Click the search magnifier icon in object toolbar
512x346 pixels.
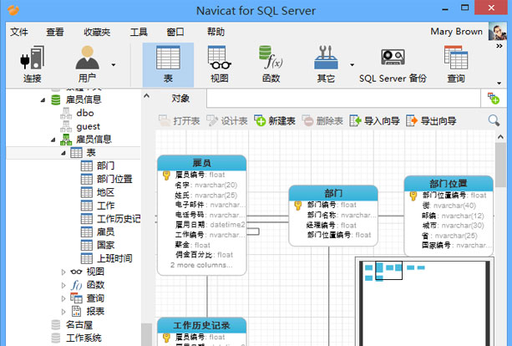tap(494, 120)
